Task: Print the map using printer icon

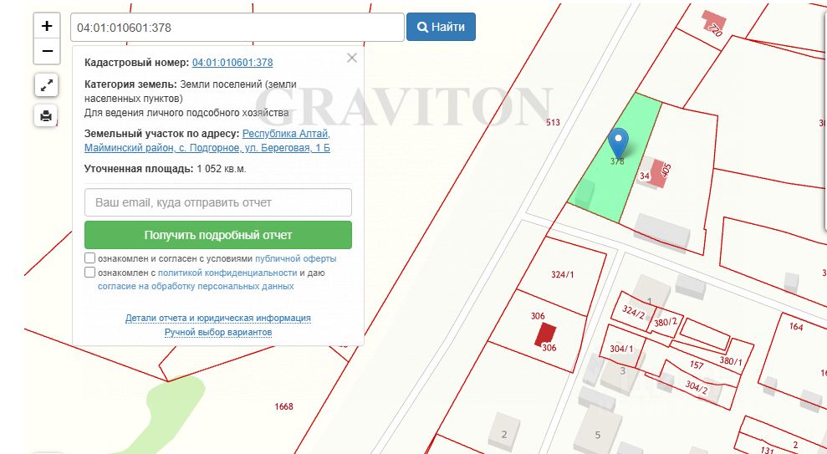Action: [47, 115]
